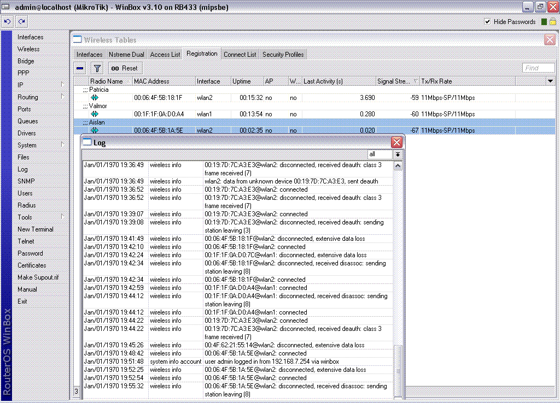Select the admin logged in via winbox log entry
Screen dimensions: 560x403
point(238,361)
